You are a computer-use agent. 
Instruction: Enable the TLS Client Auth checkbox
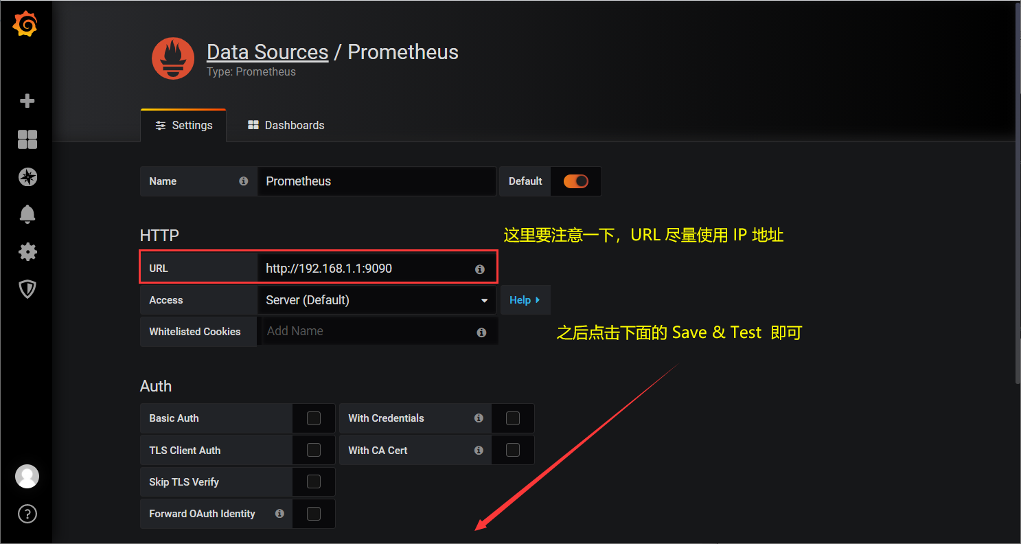tap(314, 450)
